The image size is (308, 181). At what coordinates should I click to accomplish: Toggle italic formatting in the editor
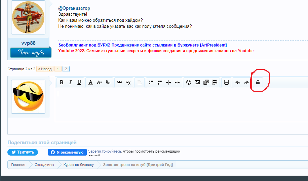coord(70,82)
